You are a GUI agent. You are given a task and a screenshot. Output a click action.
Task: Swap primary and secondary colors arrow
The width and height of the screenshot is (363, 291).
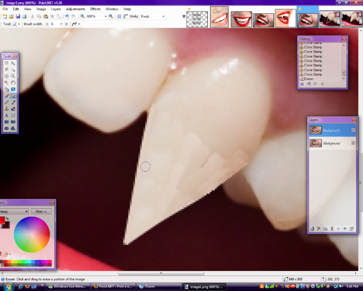point(7,219)
